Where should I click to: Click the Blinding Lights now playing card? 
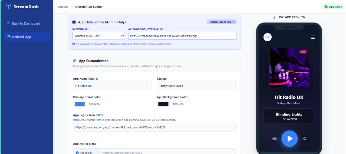point(289,116)
